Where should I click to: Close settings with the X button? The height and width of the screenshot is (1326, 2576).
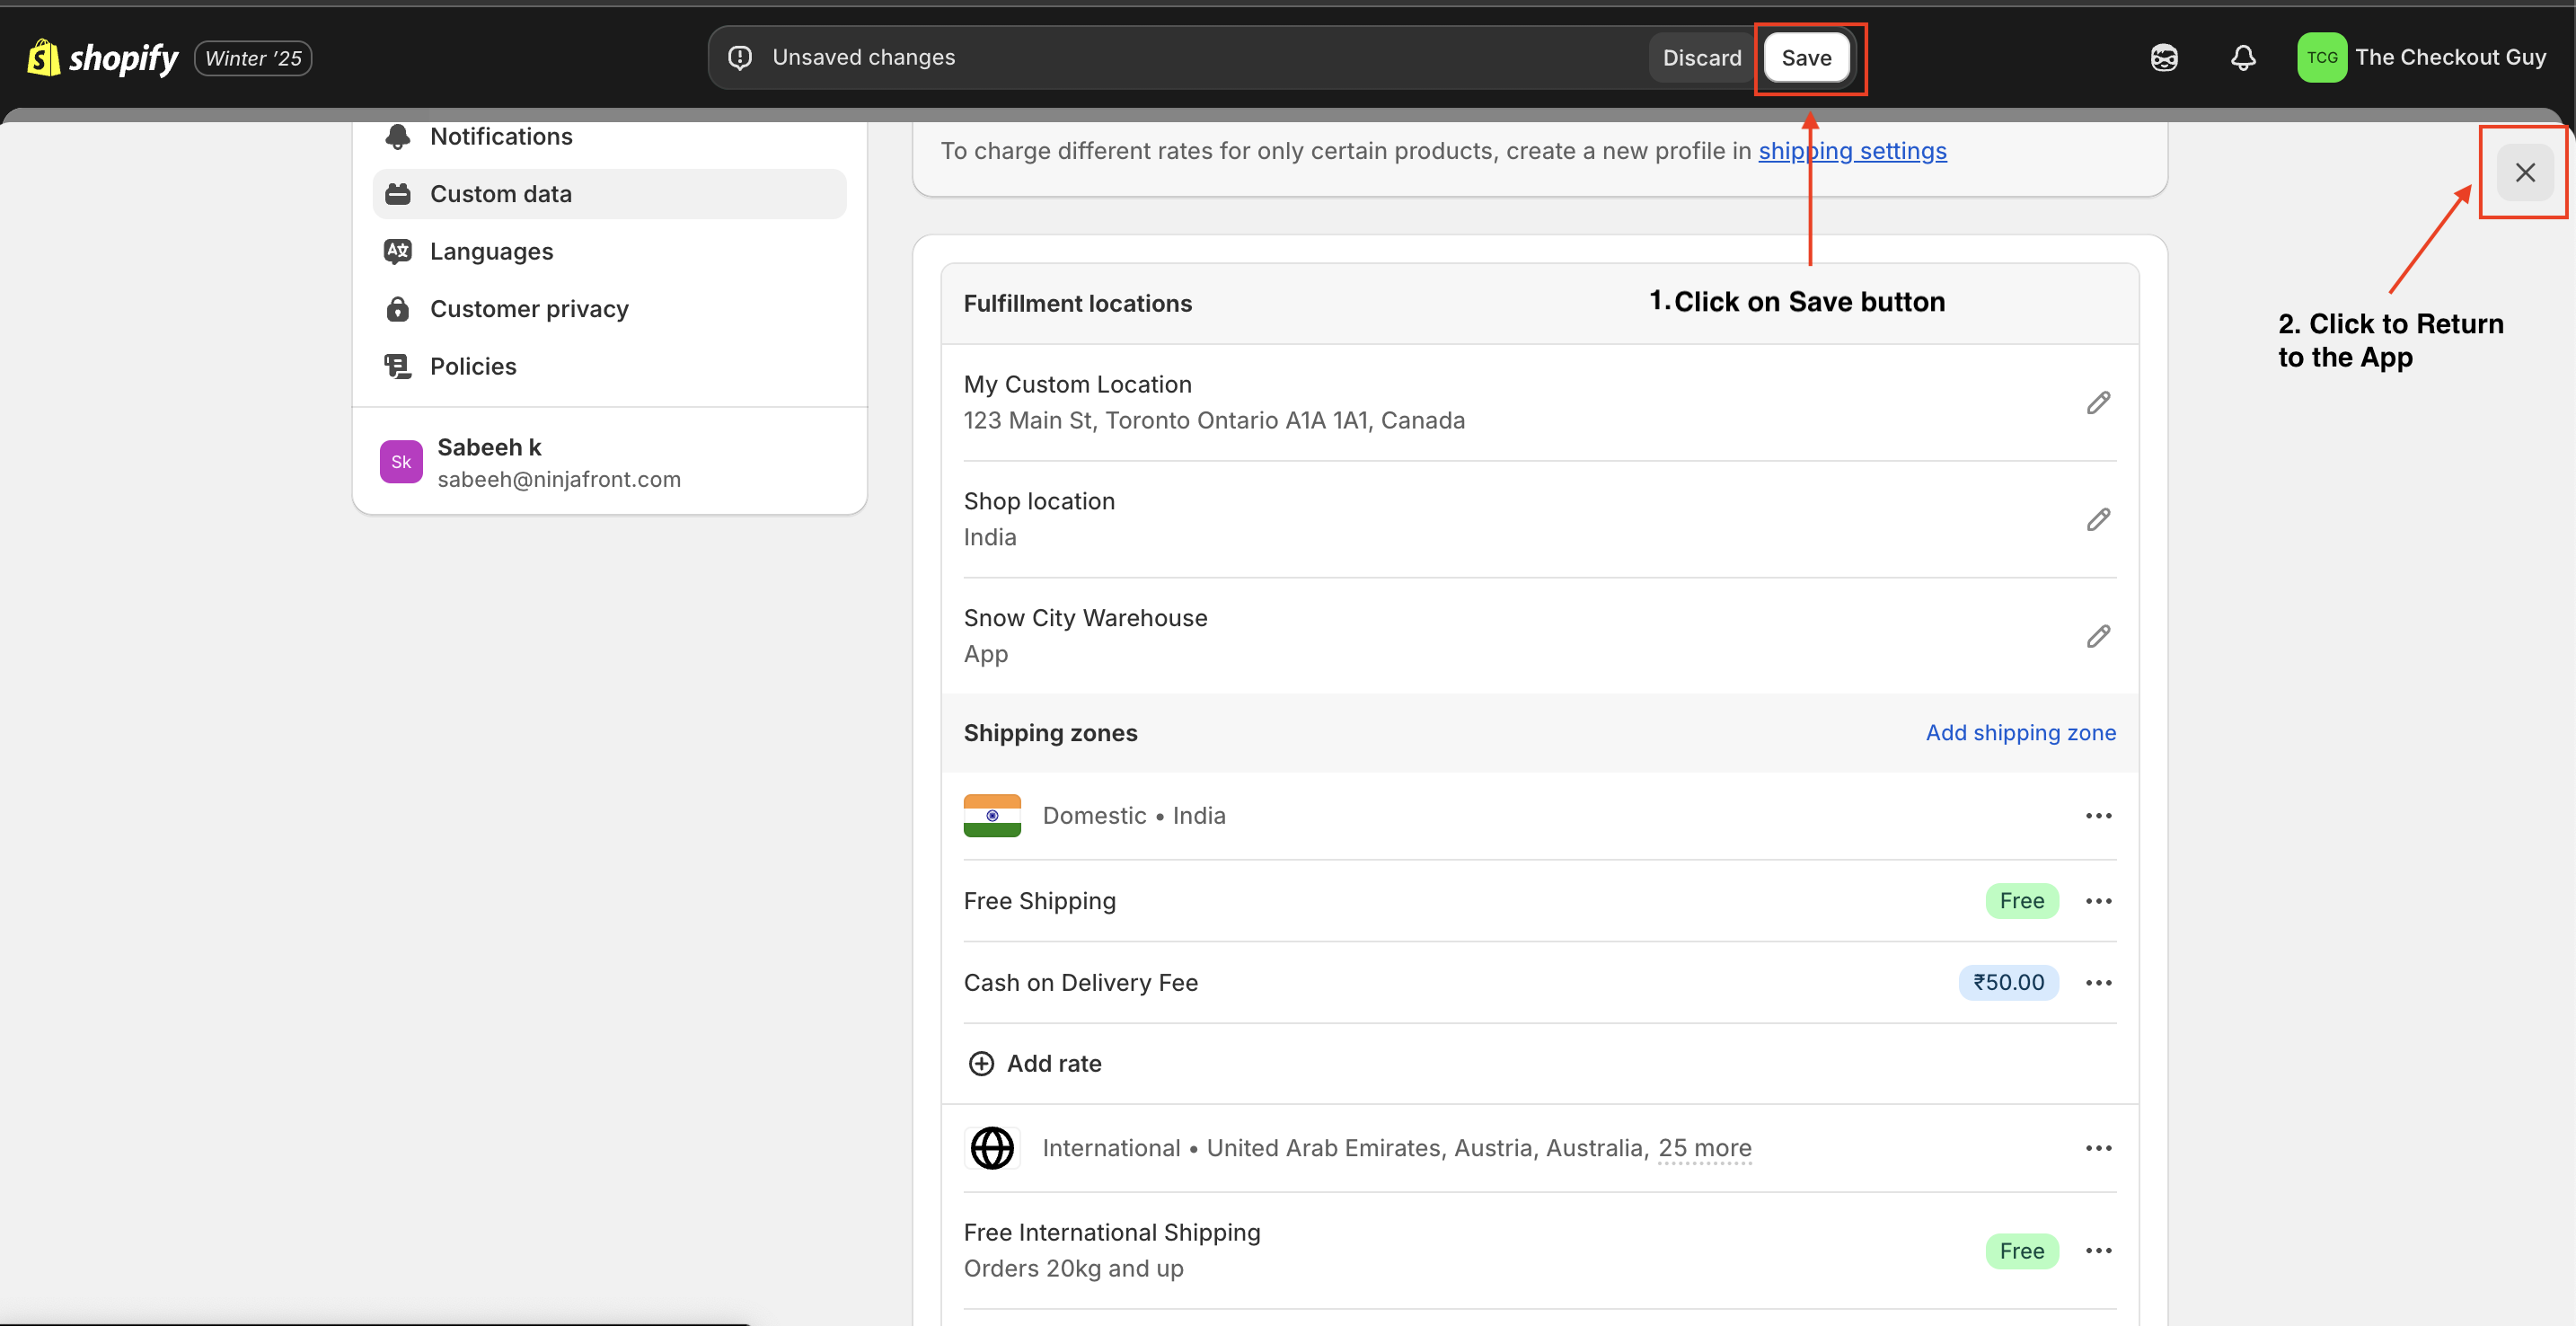[x=2524, y=173]
